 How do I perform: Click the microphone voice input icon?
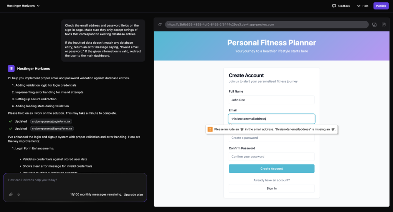pyautogui.click(x=18, y=194)
